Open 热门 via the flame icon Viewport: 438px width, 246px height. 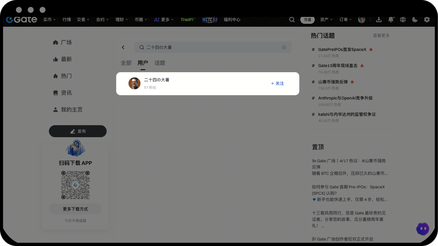tap(55, 76)
